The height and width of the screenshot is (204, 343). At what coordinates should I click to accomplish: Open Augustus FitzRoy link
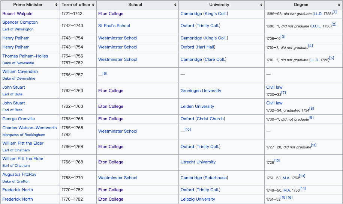click(19, 174)
